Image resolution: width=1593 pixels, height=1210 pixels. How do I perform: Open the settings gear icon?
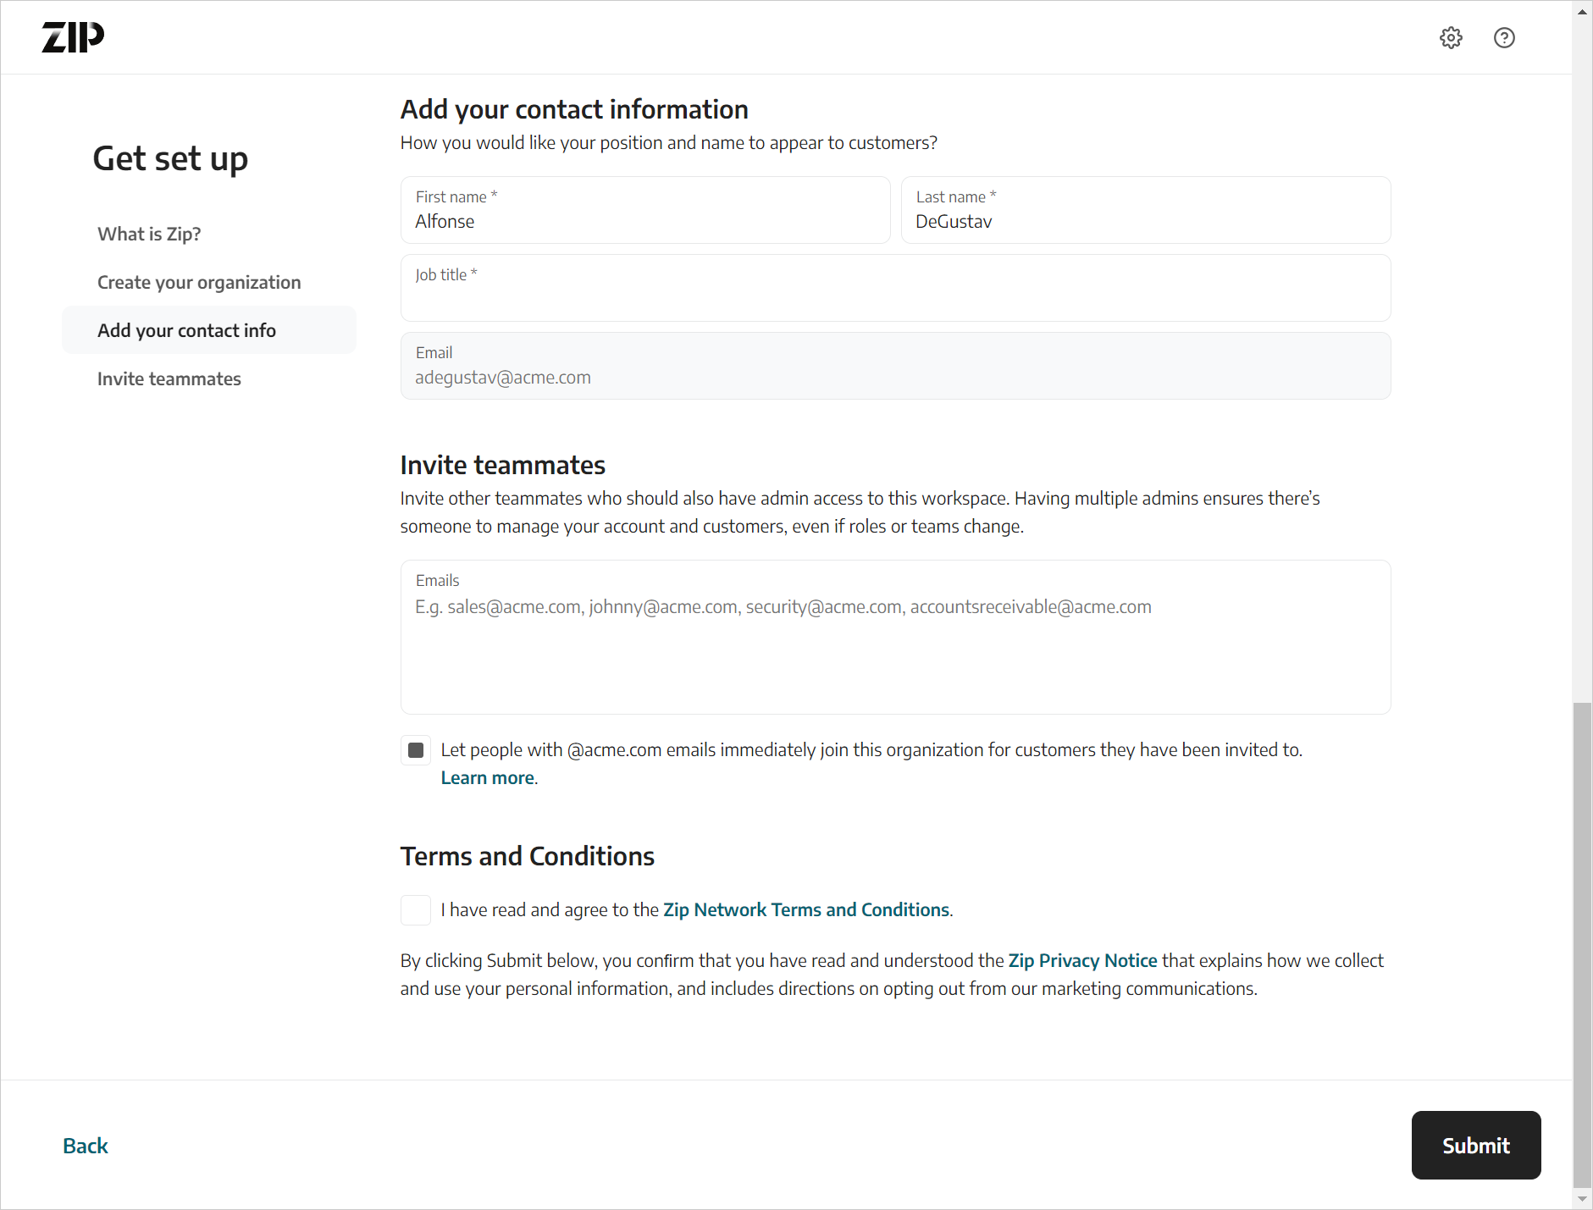[1451, 37]
